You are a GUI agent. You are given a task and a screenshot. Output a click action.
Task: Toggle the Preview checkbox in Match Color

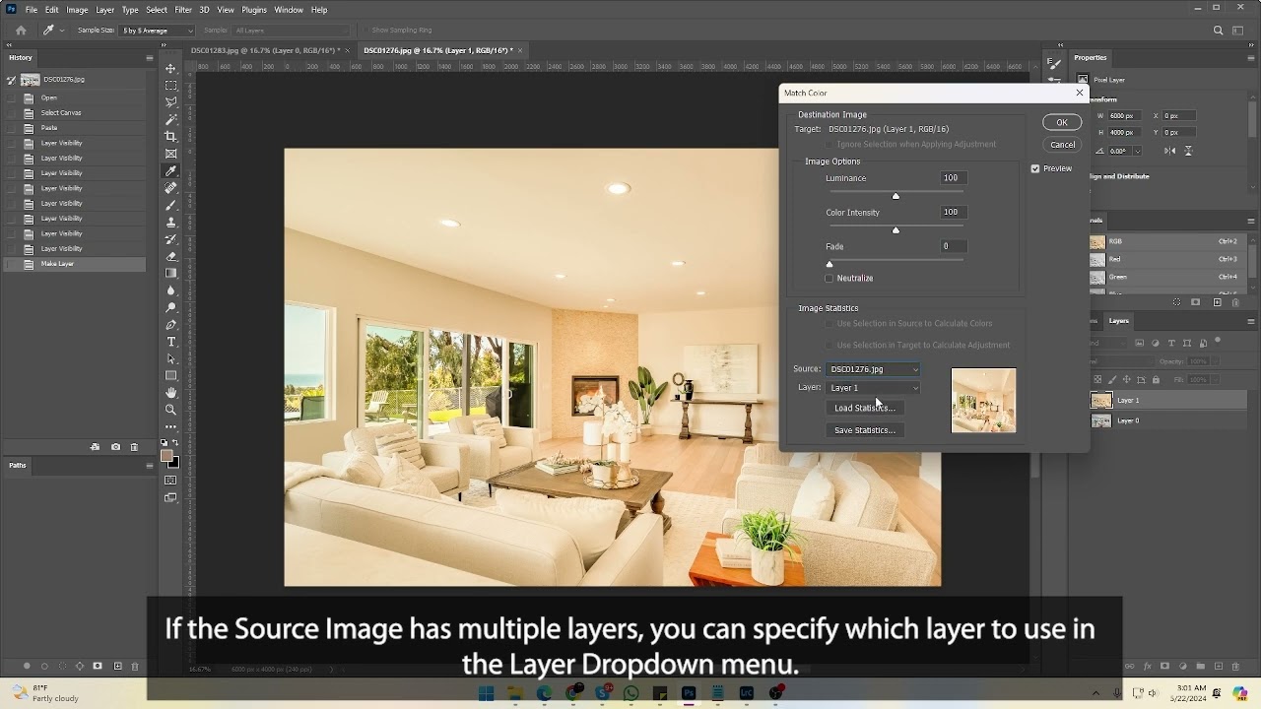[1035, 168]
